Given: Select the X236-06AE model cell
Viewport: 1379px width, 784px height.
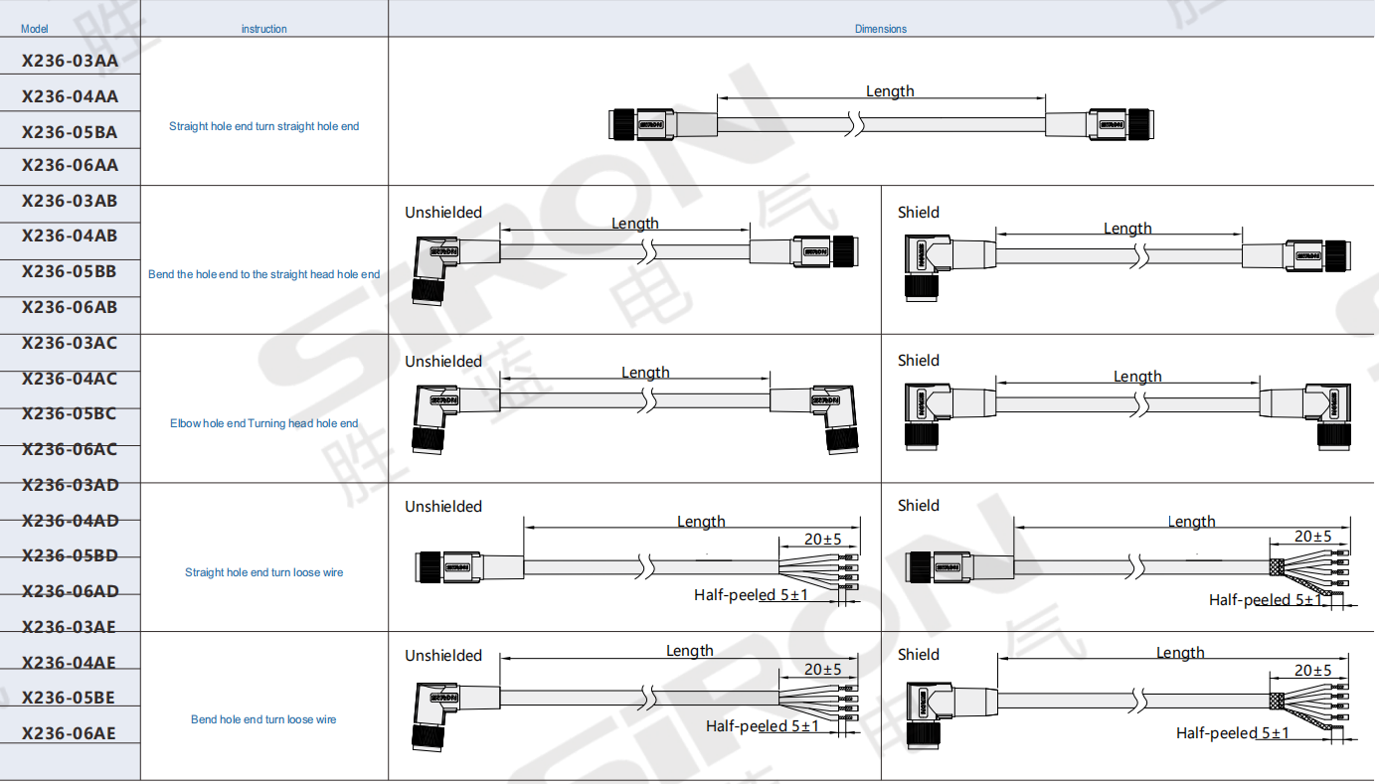Looking at the screenshot, I should (x=70, y=734).
